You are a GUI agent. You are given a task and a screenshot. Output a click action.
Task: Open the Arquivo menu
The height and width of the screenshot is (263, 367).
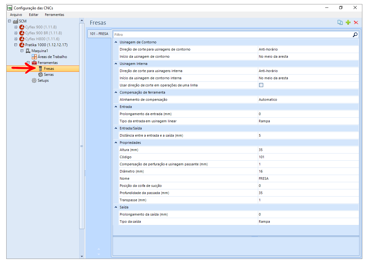click(x=16, y=15)
